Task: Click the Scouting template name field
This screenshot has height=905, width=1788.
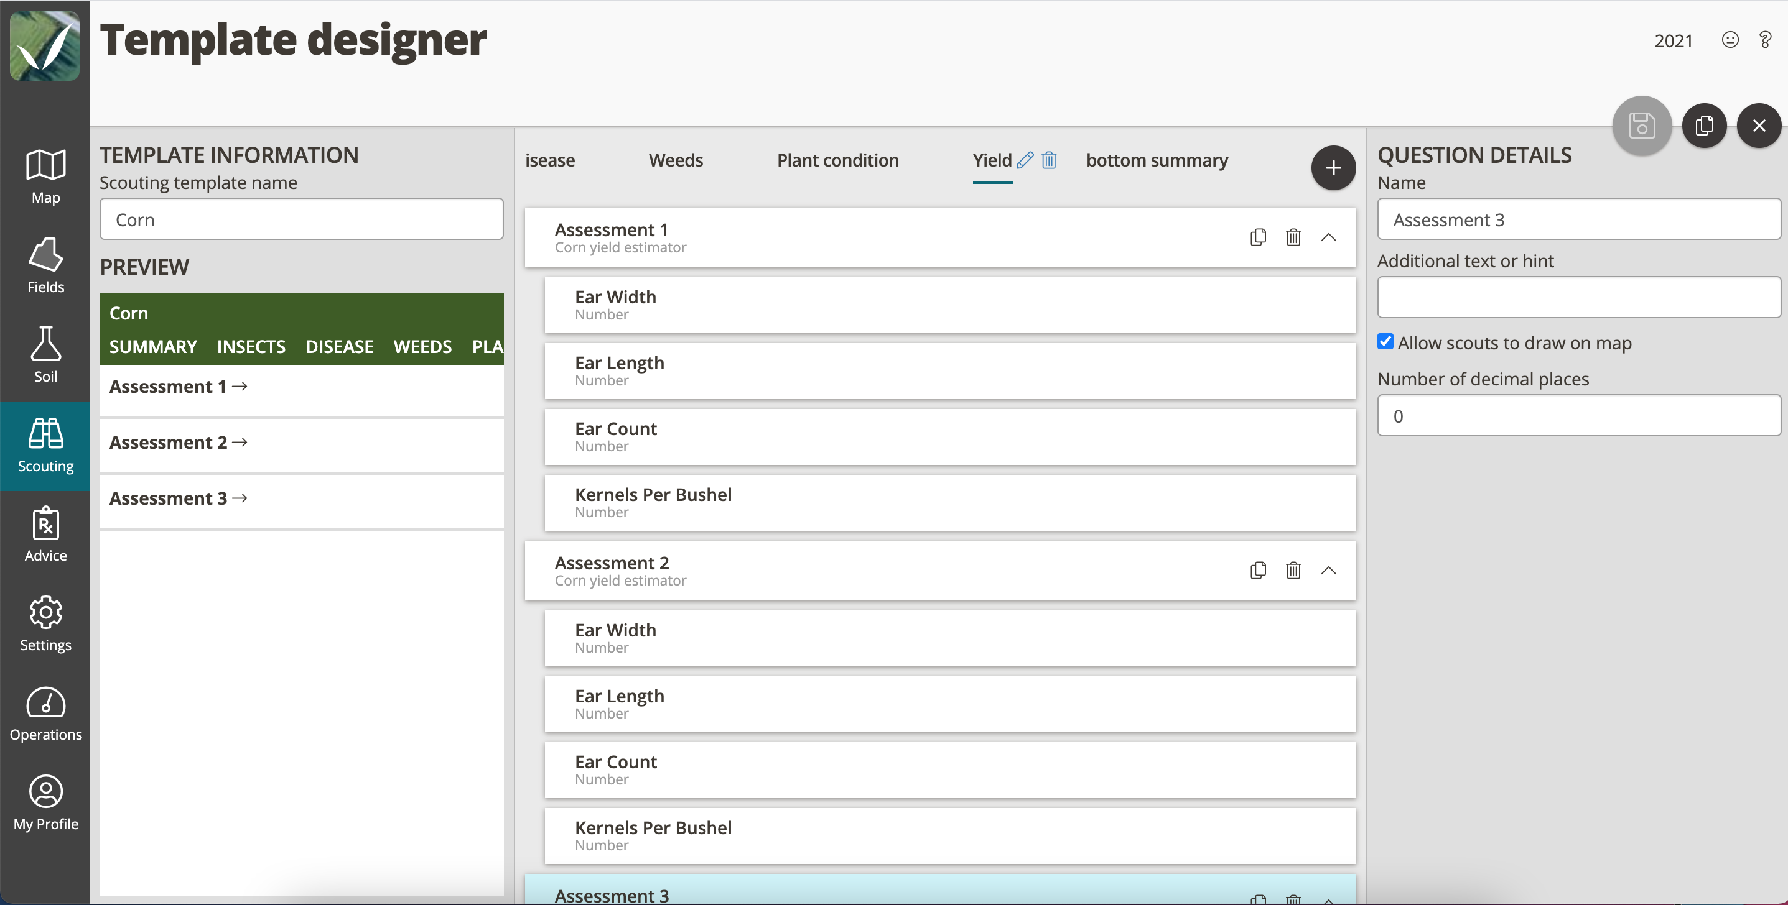Action: tap(301, 219)
